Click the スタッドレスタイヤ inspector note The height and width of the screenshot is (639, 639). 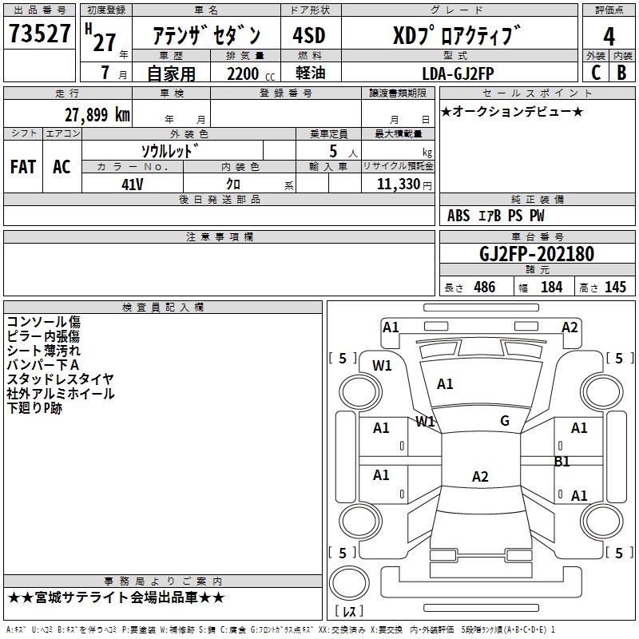(x=60, y=379)
